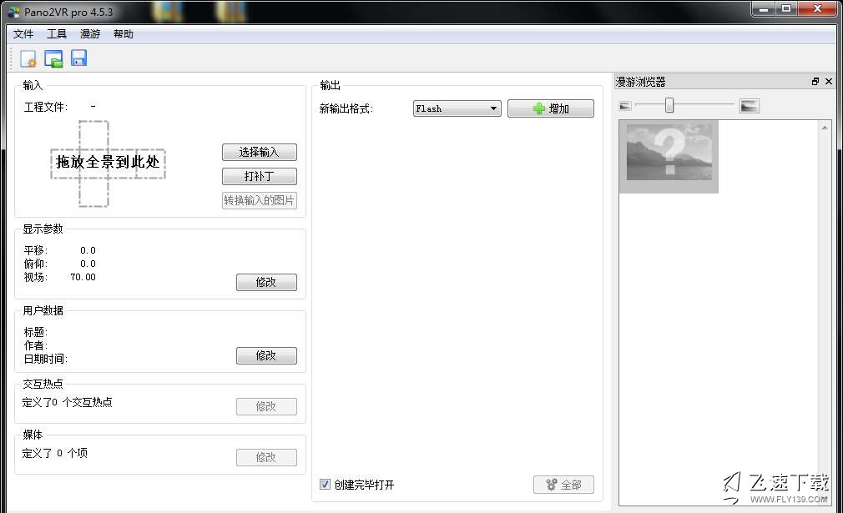This screenshot has width=843, height=513.
Task: Click the 选择输入 button
Action: tap(259, 152)
